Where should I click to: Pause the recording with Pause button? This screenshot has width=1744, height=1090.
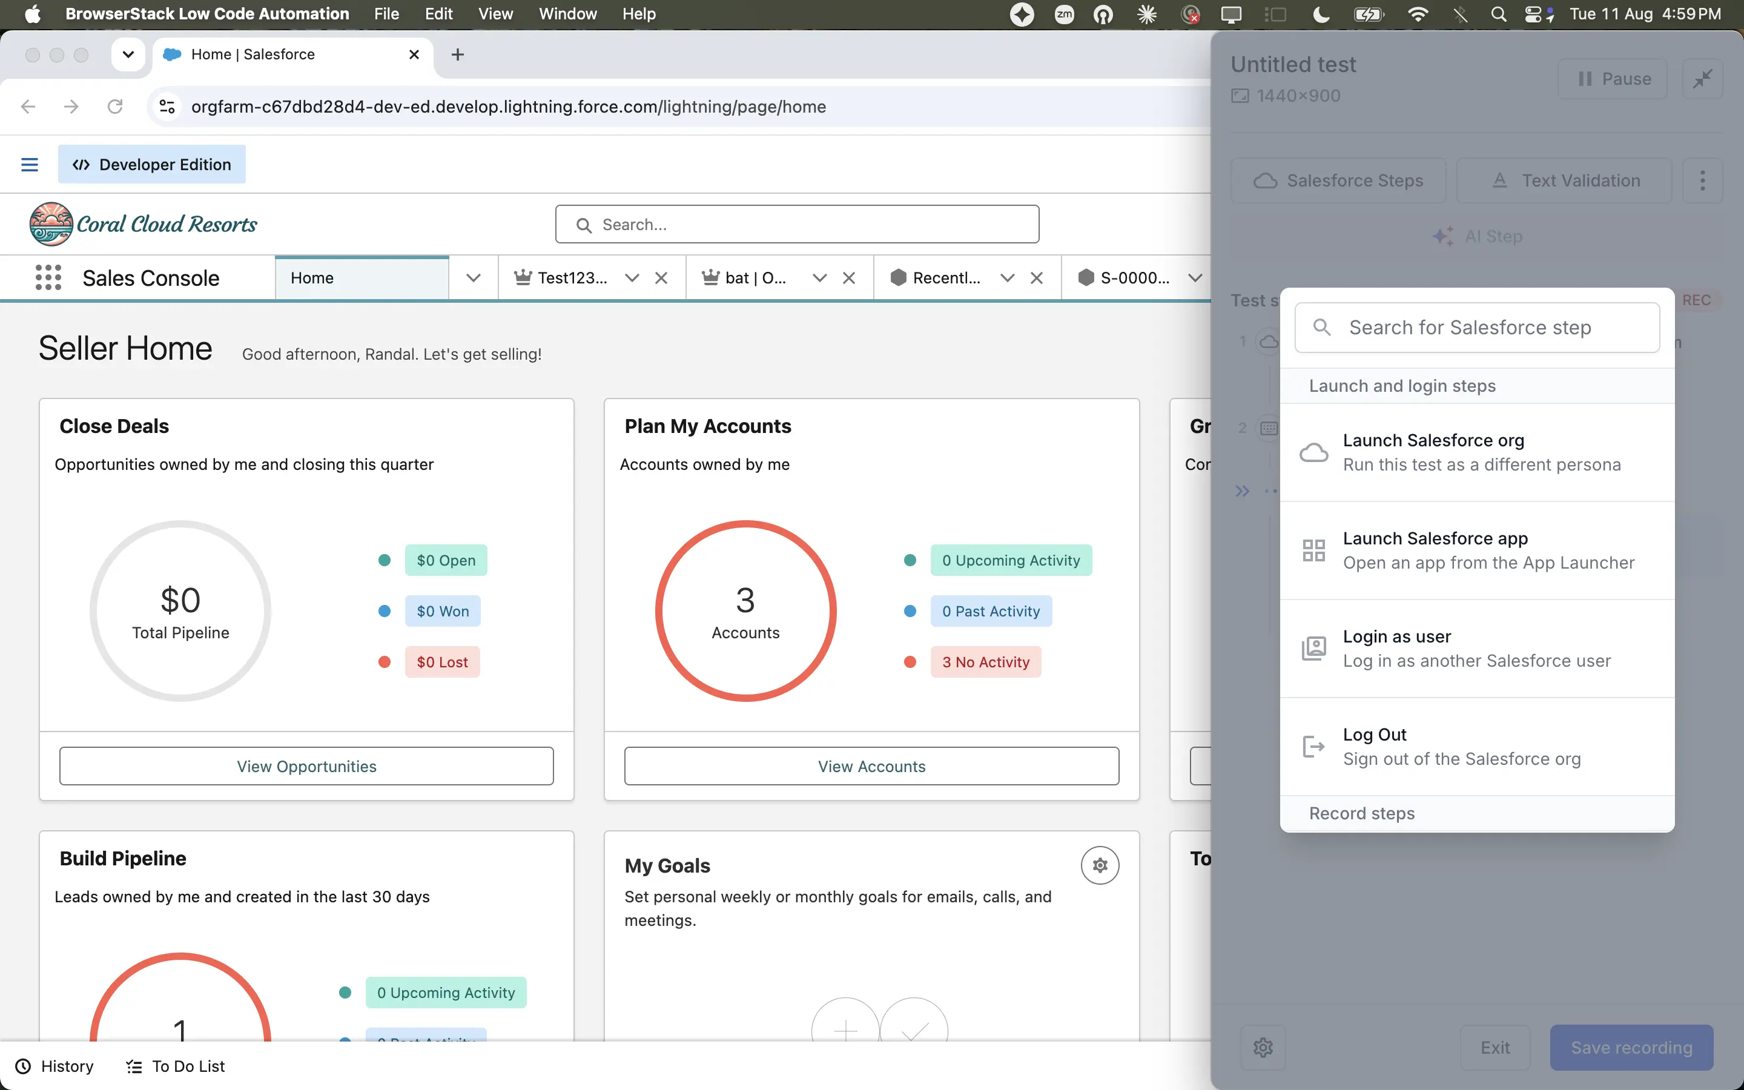coord(1612,79)
